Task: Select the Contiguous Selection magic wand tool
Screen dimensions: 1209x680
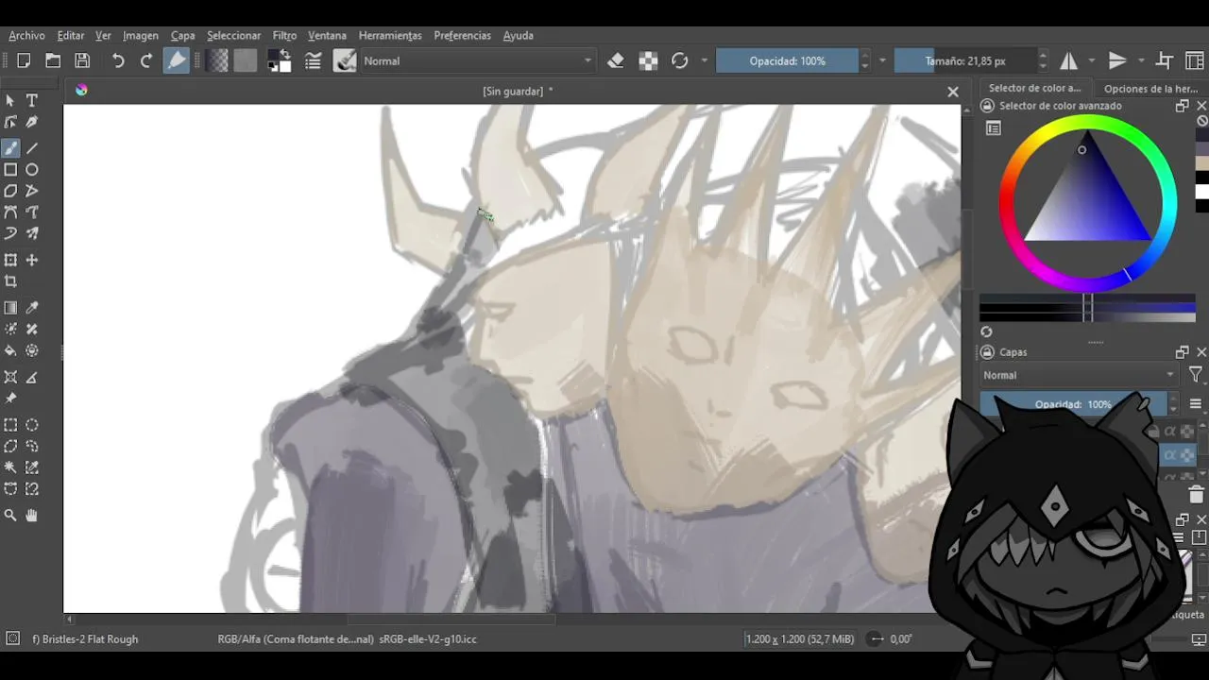Action: [10, 467]
